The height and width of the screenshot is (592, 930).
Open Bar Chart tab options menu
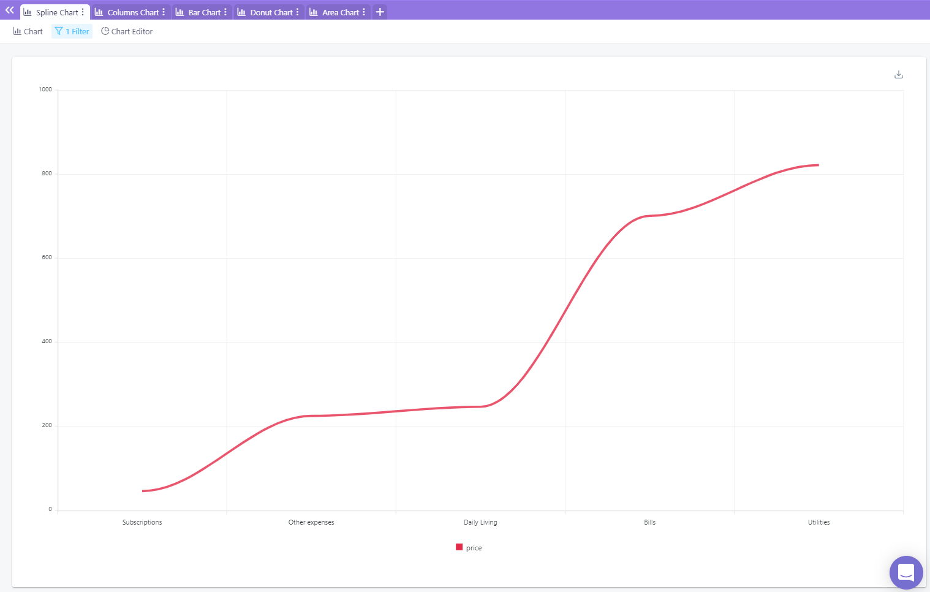tap(225, 12)
